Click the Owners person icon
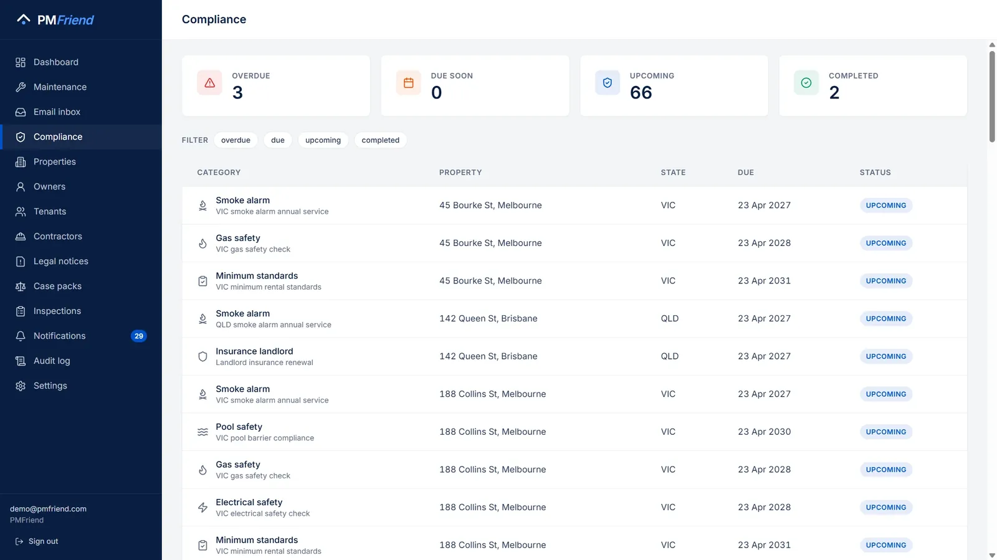The width and height of the screenshot is (997, 560). point(21,187)
